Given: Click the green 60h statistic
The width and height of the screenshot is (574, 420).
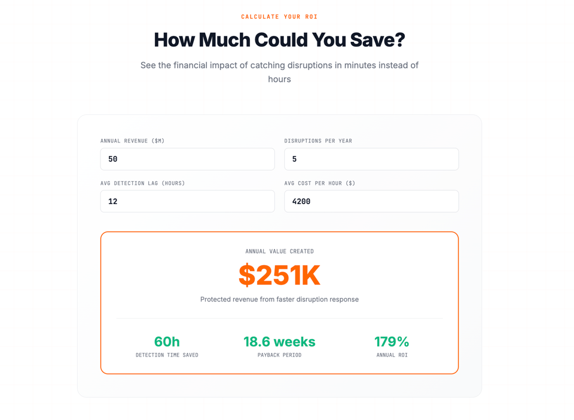Looking at the screenshot, I should 167,342.
